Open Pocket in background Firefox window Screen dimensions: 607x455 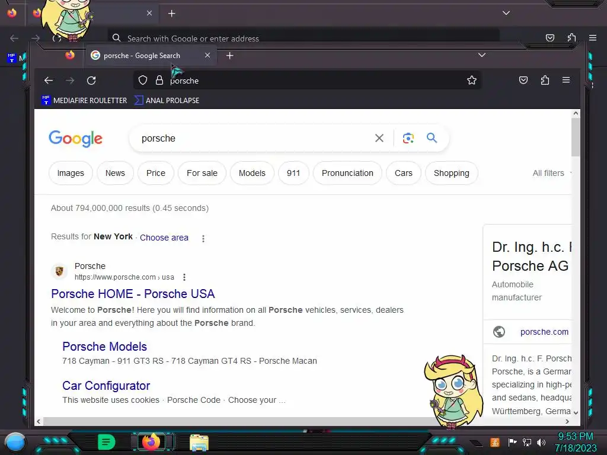tap(550, 37)
